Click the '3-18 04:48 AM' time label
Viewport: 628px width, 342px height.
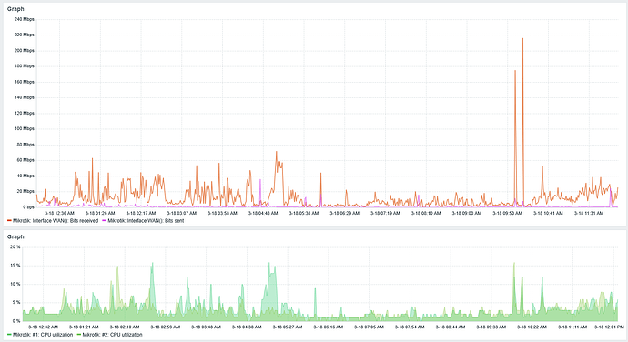click(x=263, y=213)
